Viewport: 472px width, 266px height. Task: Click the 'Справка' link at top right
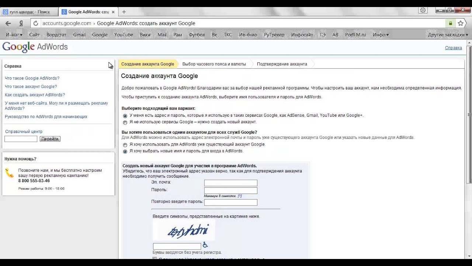454,48
